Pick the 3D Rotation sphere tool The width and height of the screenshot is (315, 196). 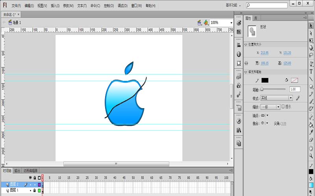point(311,48)
